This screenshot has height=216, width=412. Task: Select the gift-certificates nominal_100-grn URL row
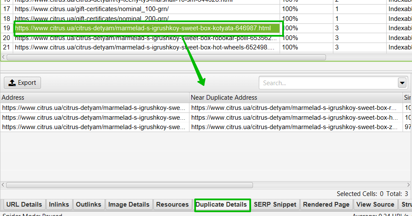(146, 9)
